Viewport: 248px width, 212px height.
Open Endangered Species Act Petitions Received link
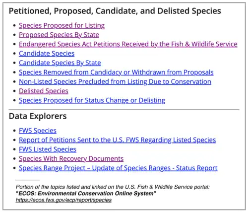128,44
